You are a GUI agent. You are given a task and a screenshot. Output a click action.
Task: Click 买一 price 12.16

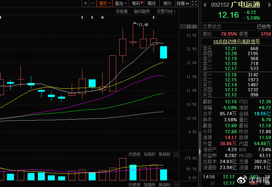231,75
